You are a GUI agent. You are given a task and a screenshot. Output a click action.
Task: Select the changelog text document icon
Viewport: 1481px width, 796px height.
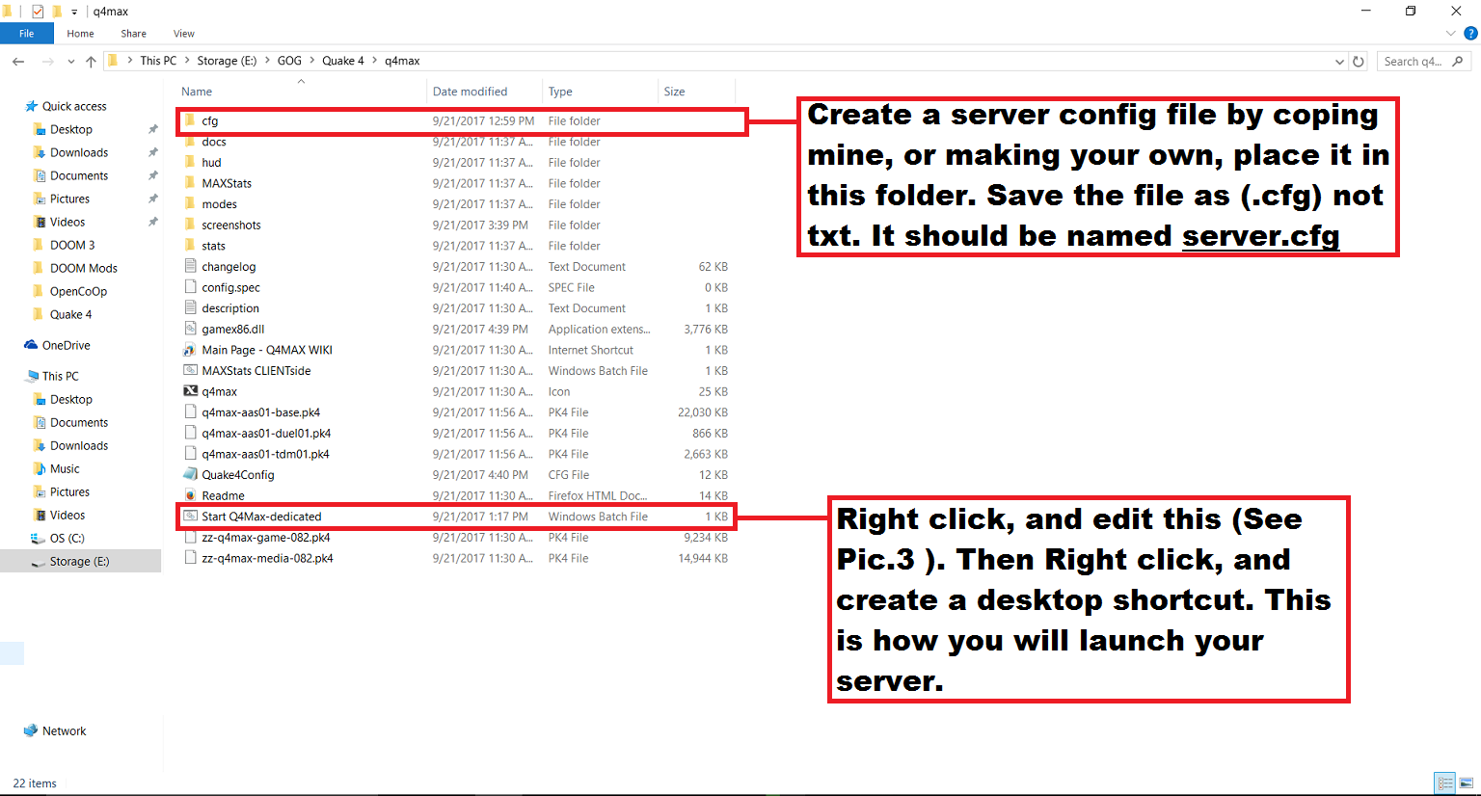click(190, 266)
